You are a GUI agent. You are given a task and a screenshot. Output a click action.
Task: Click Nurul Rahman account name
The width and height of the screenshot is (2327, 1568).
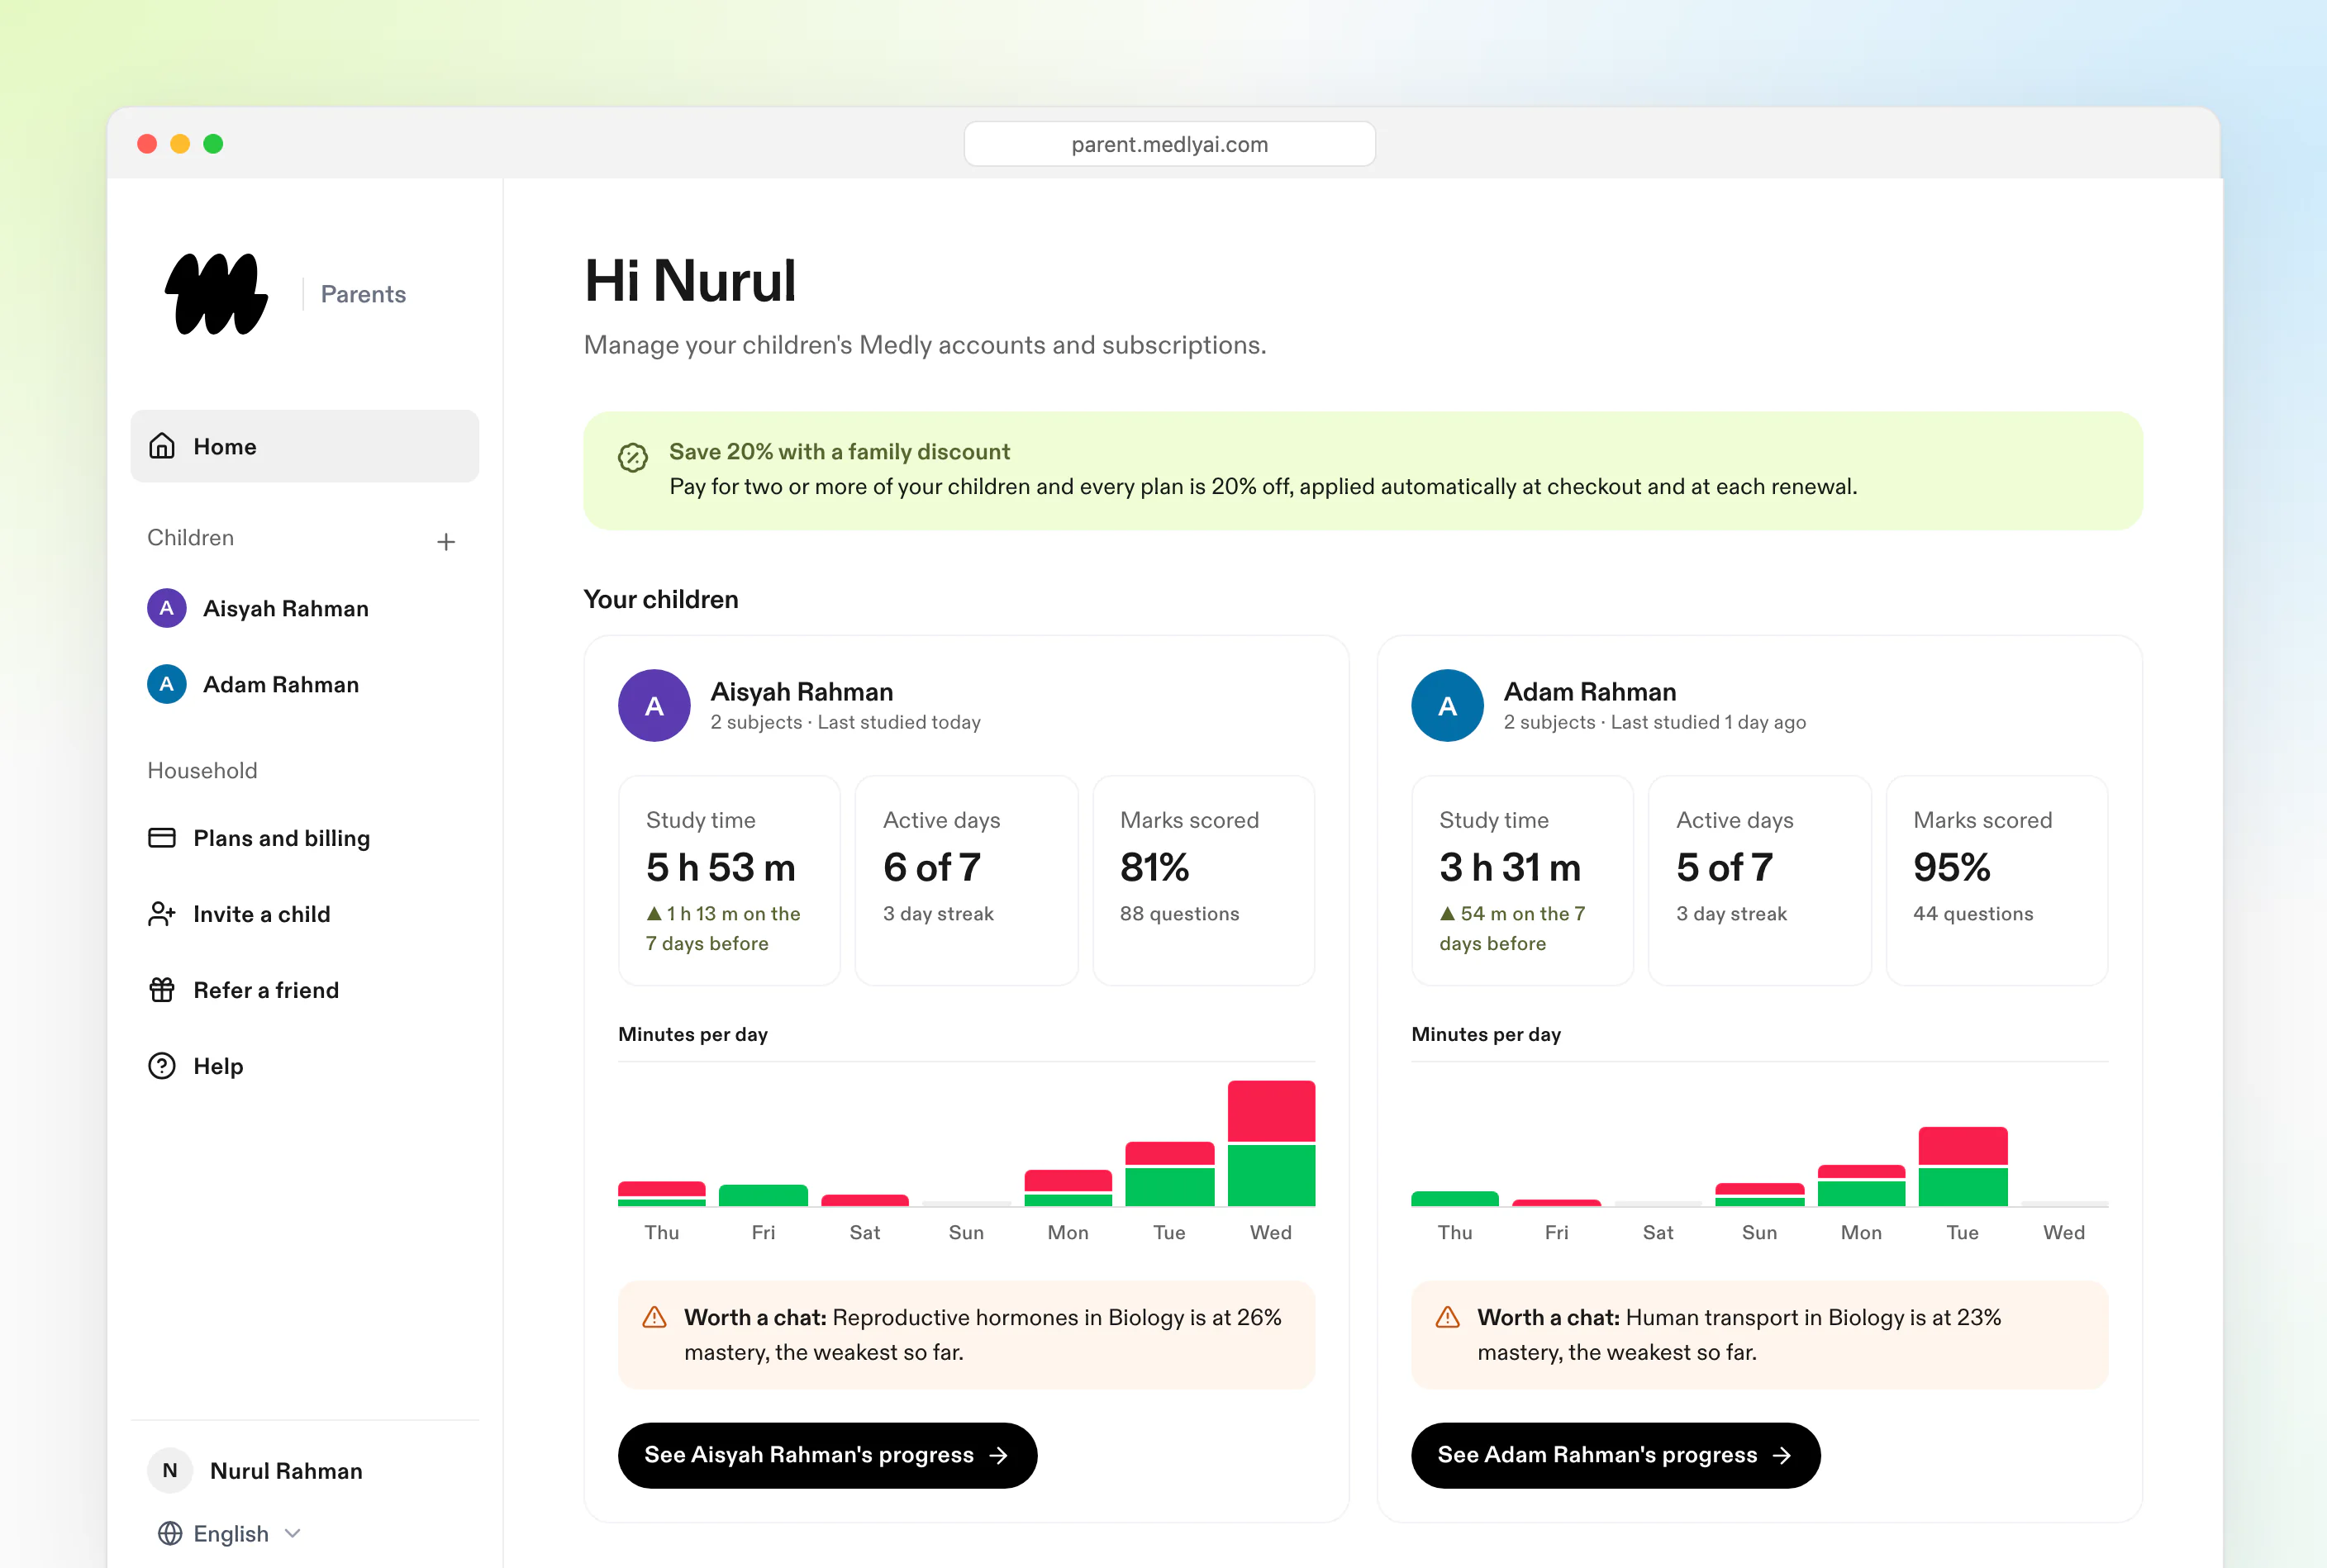point(286,1471)
